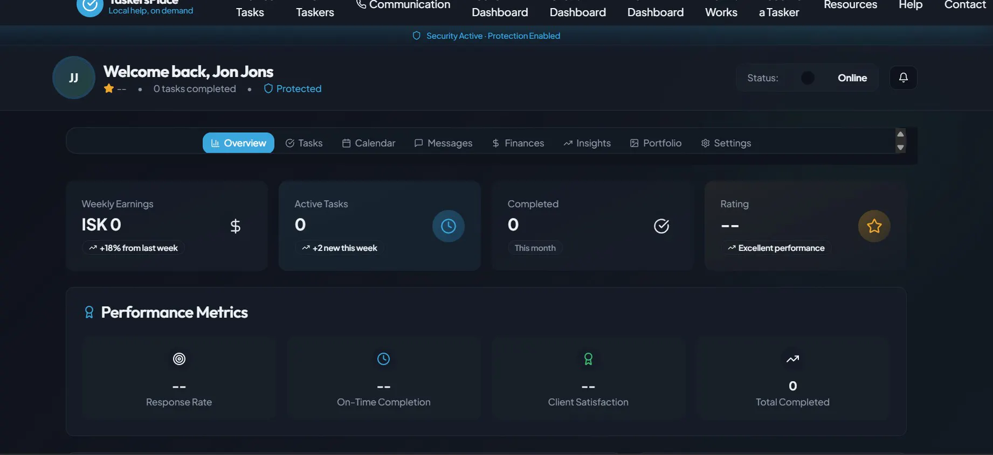Open the Taskers item in top navigation
The height and width of the screenshot is (455, 993).
[x=315, y=12]
